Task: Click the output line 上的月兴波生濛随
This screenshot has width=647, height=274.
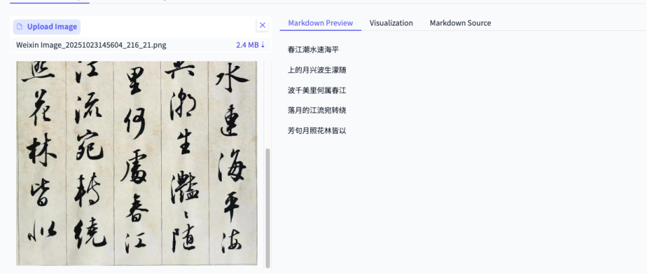Action: pos(317,70)
